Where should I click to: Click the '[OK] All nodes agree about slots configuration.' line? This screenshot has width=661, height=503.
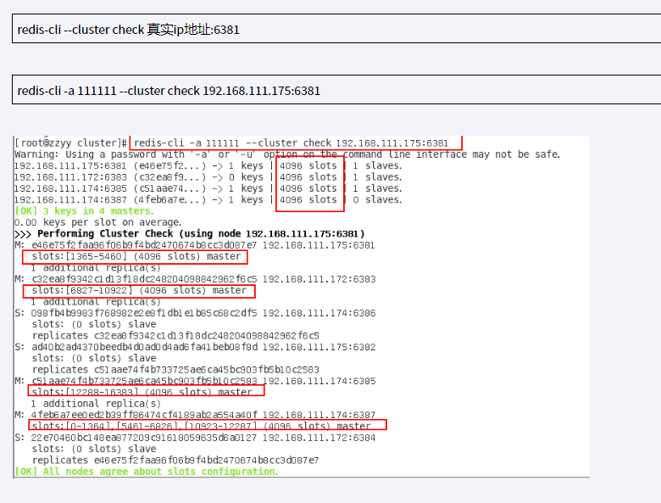tap(147, 472)
